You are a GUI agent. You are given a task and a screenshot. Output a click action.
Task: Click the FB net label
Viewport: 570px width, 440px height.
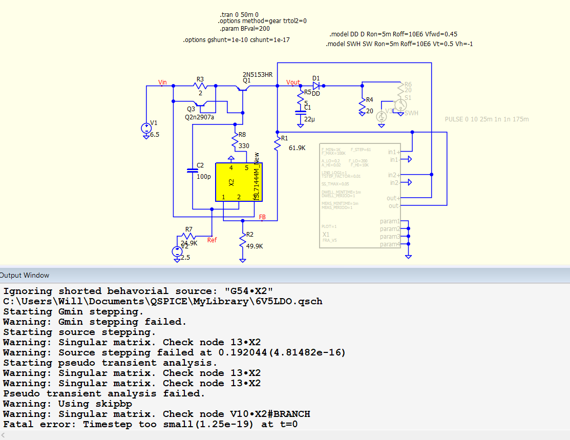coord(262,217)
